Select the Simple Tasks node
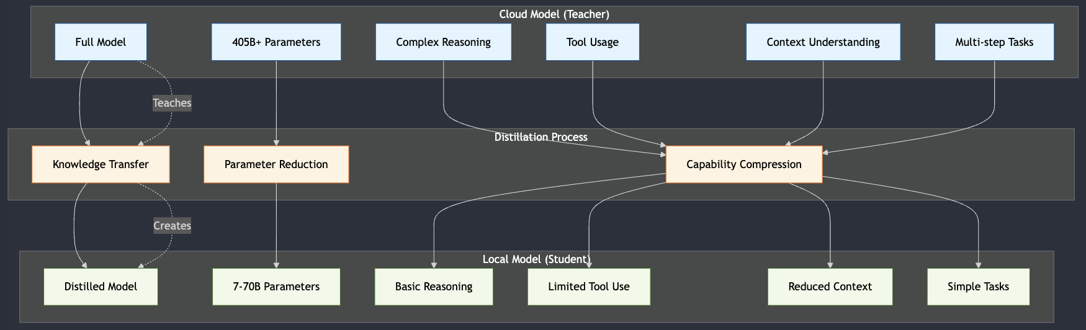The width and height of the screenshot is (1086, 330). pos(978,287)
